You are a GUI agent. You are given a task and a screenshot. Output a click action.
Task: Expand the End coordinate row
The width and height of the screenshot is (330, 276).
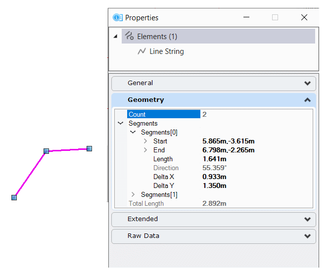(x=145, y=150)
